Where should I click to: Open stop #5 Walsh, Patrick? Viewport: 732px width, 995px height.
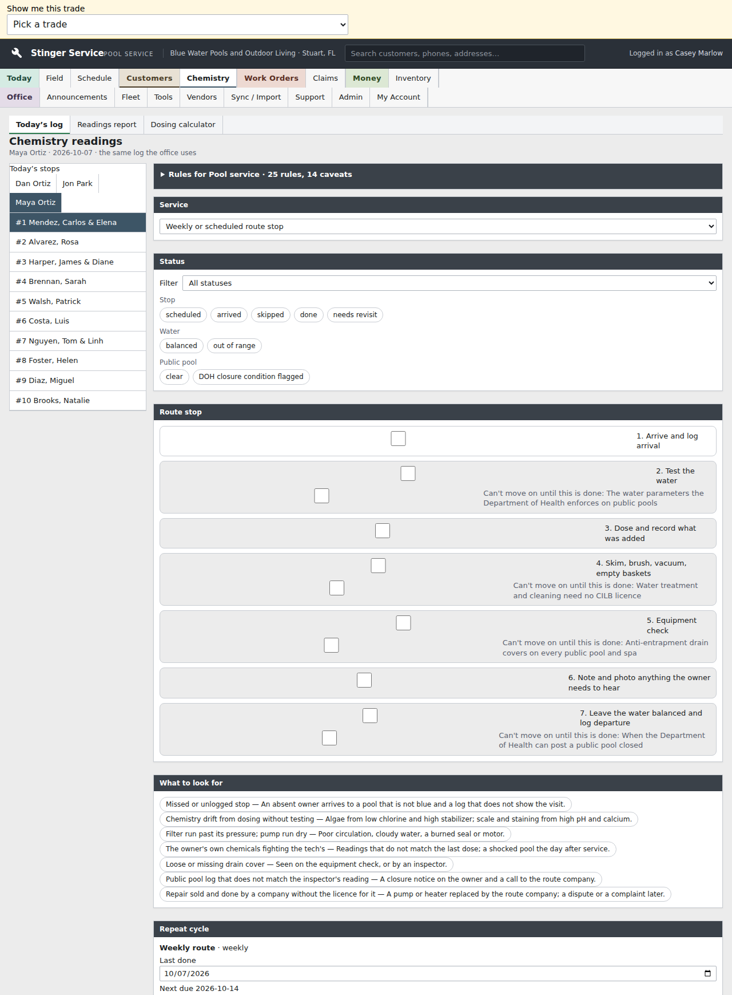pyautogui.click(x=78, y=302)
